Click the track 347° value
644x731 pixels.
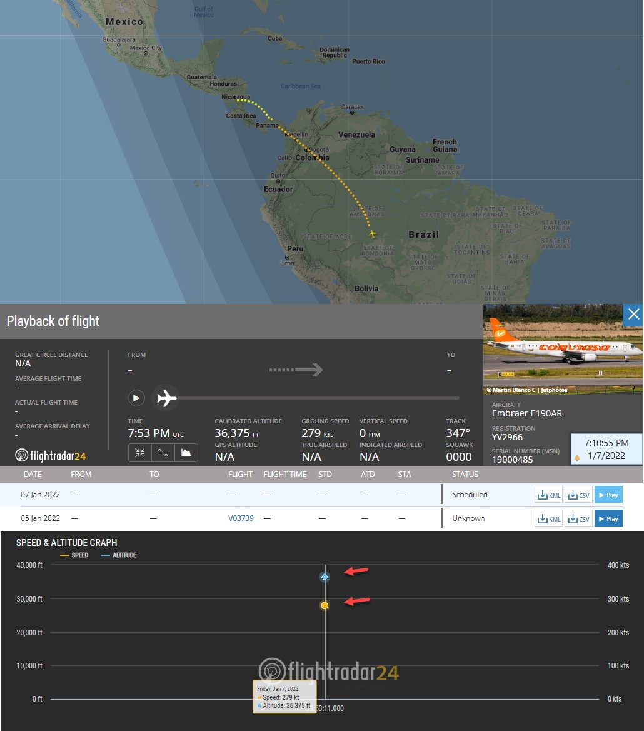458,433
